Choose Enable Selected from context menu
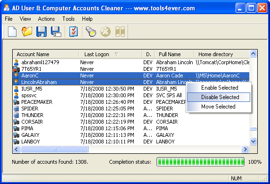Image resolution: width=270 pixels, height=184 pixels. 219,88
